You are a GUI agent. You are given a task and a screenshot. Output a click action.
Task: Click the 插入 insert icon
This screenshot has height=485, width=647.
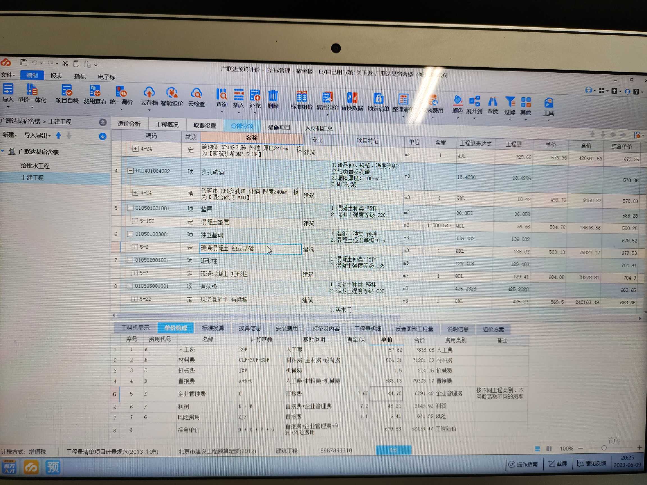tap(238, 95)
